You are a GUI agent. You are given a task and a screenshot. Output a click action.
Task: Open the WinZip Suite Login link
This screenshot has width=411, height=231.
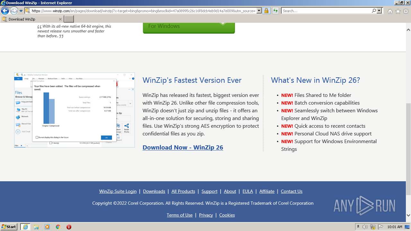coord(118,191)
